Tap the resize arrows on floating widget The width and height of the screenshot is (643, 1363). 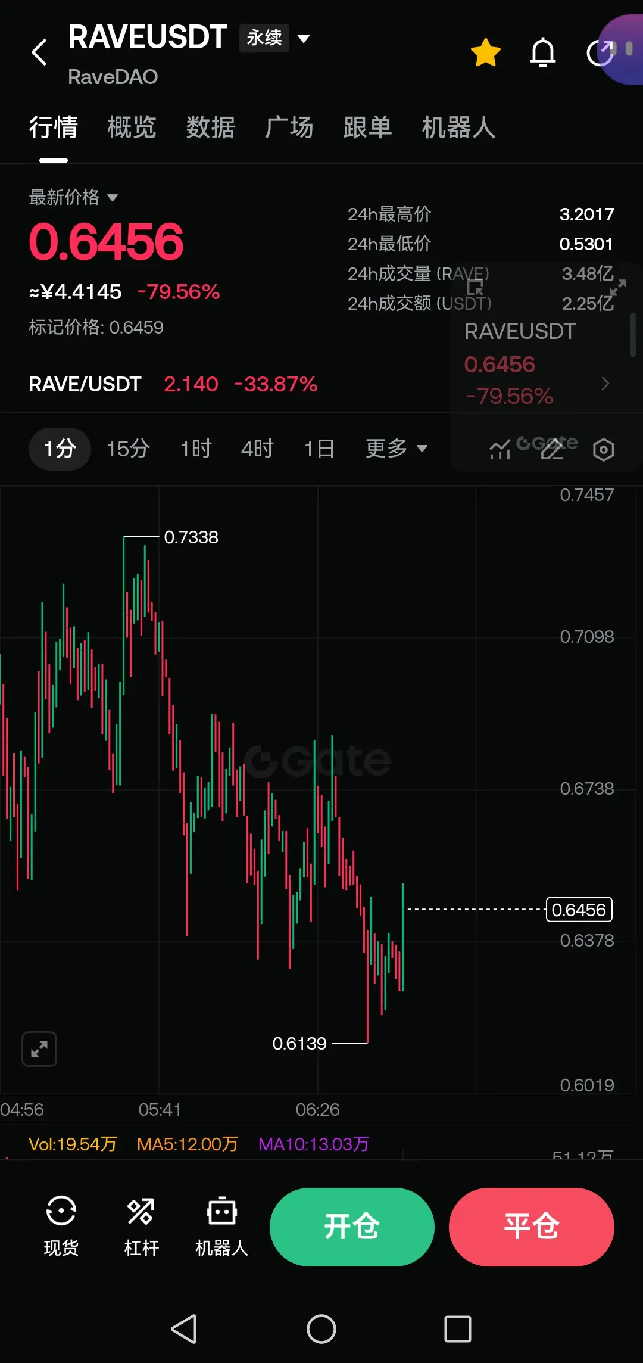coord(617,288)
